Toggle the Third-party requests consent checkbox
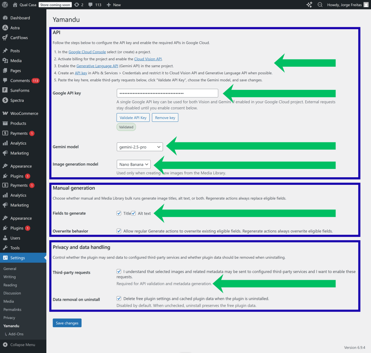The width and height of the screenshot is (371, 353). 119,271
